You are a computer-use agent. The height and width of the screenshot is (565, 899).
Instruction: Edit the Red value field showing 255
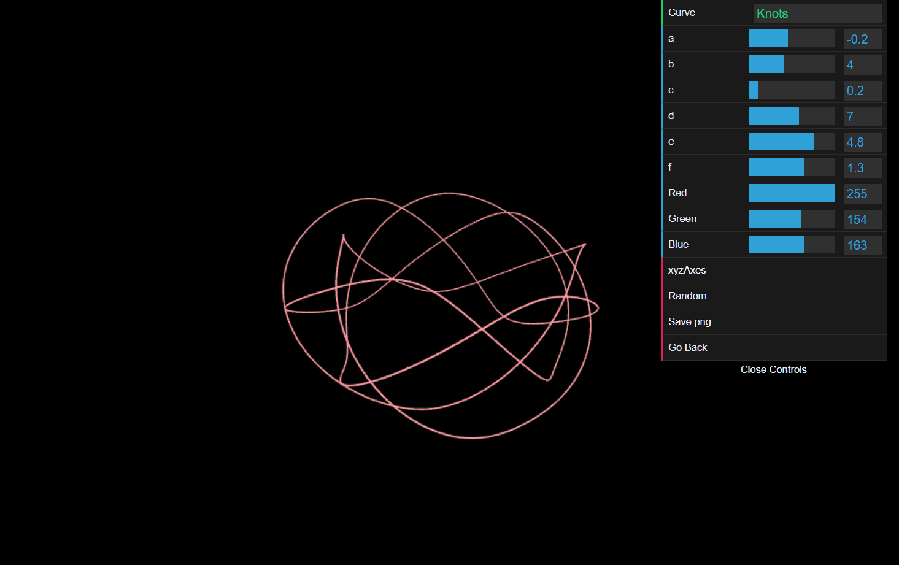click(x=862, y=193)
